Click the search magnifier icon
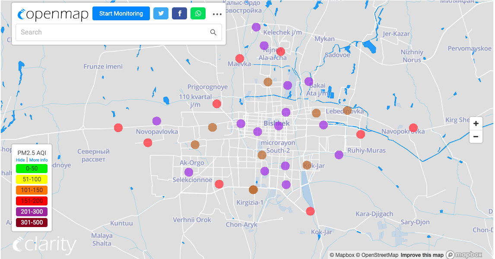This screenshot has height=259, width=495. (213, 32)
